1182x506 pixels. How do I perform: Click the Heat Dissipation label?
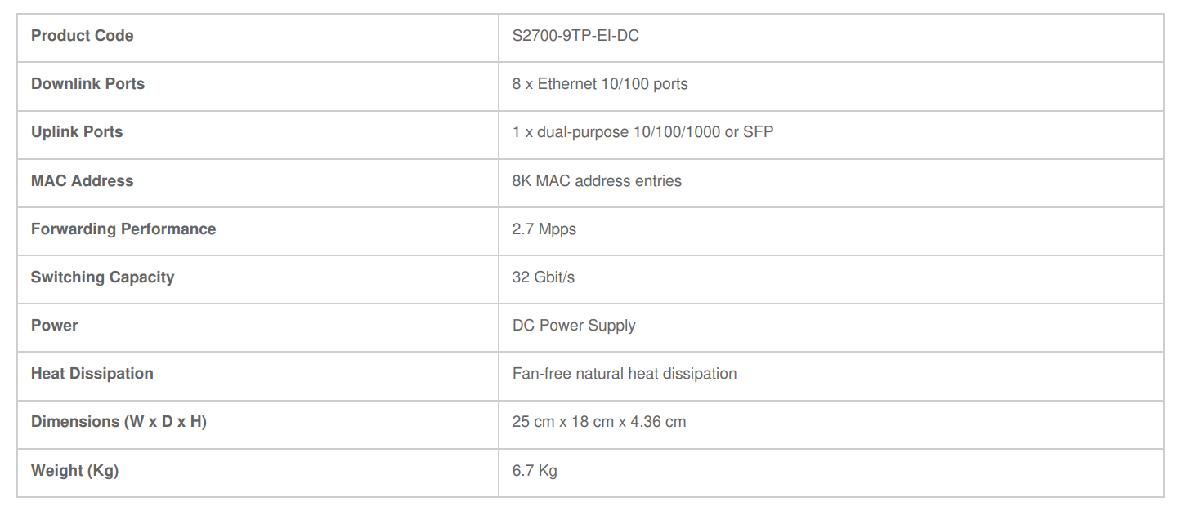(x=92, y=374)
